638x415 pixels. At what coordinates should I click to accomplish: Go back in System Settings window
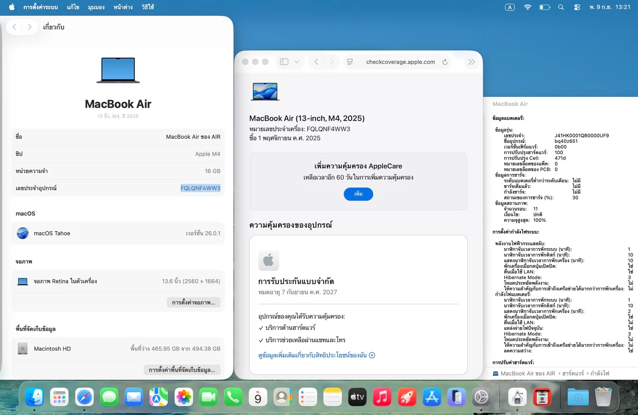pos(15,27)
